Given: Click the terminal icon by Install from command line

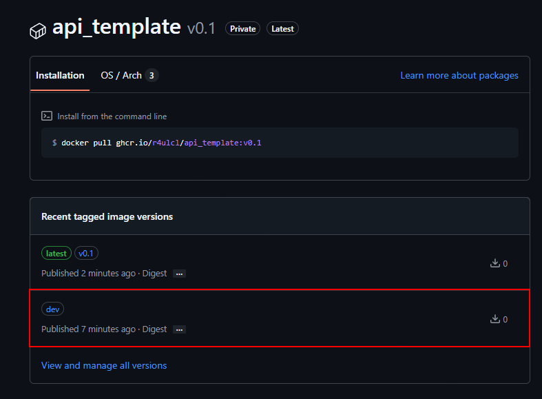Looking at the screenshot, I should click(47, 116).
